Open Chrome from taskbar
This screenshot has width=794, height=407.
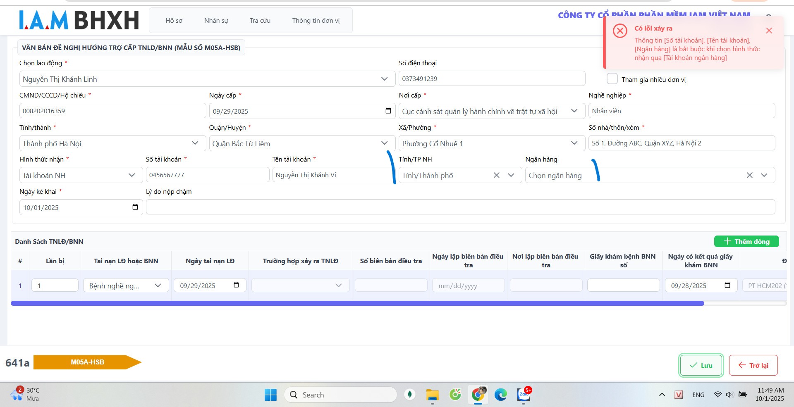[478, 395]
